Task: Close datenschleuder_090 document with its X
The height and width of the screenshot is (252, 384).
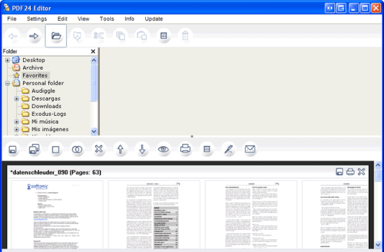Action: 362,172
